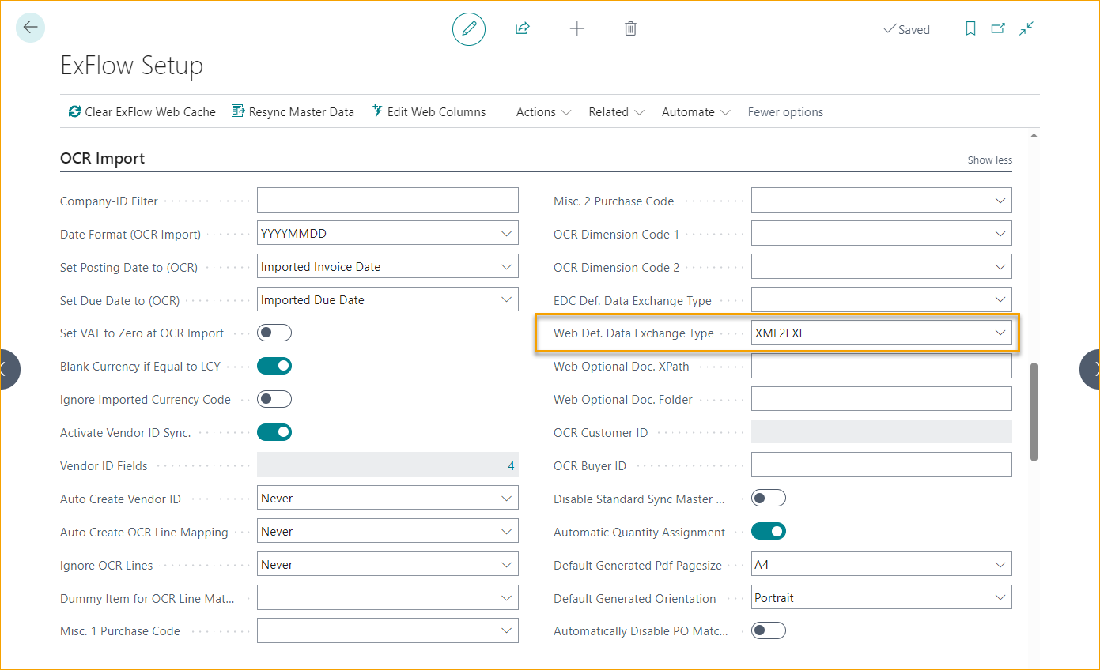Toggle Ignore Imported Currency Code
This screenshot has width=1100, height=670.
pos(274,399)
